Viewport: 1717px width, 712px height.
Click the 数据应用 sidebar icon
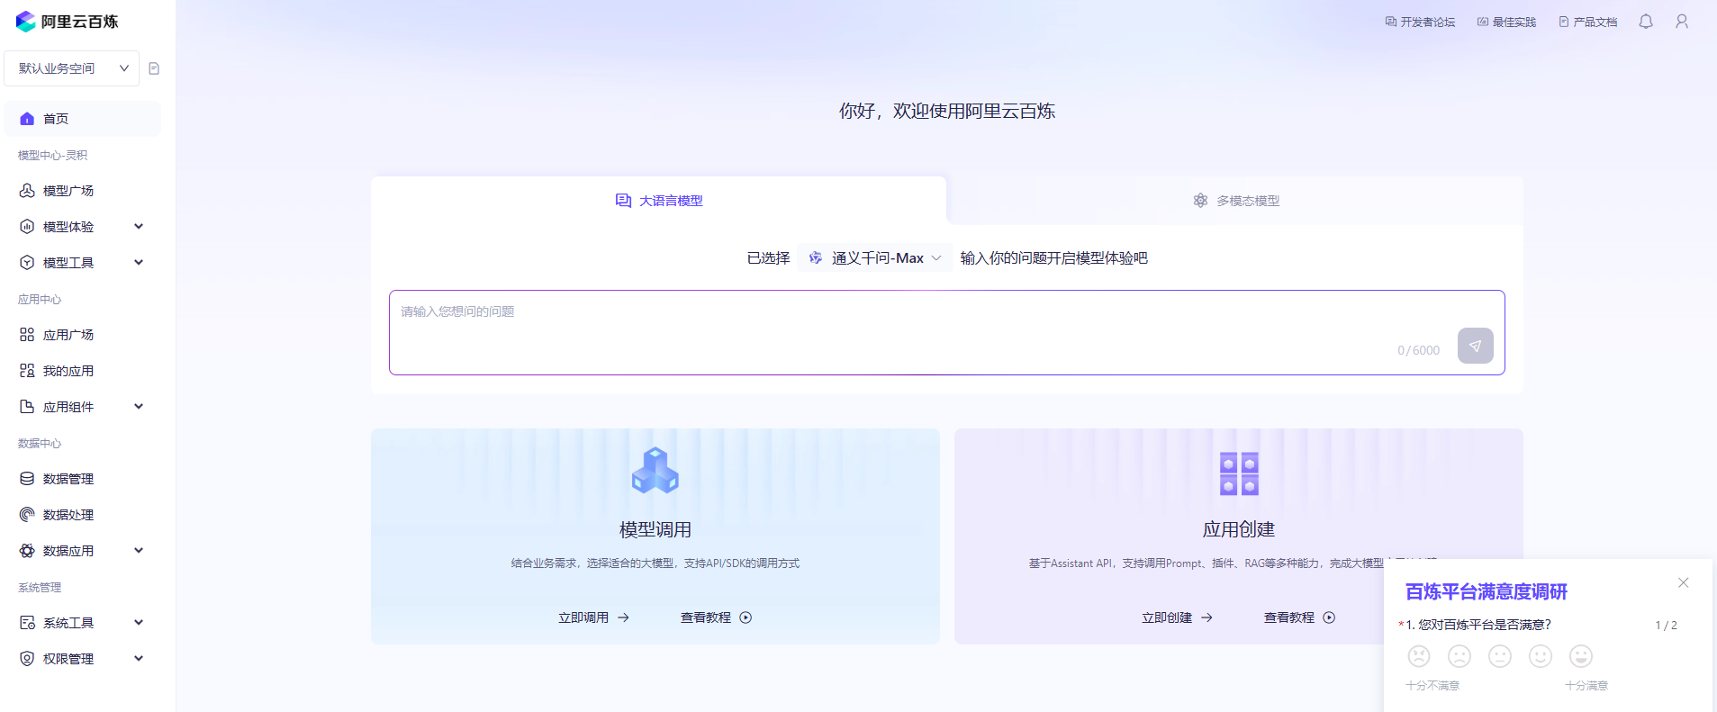point(27,551)
